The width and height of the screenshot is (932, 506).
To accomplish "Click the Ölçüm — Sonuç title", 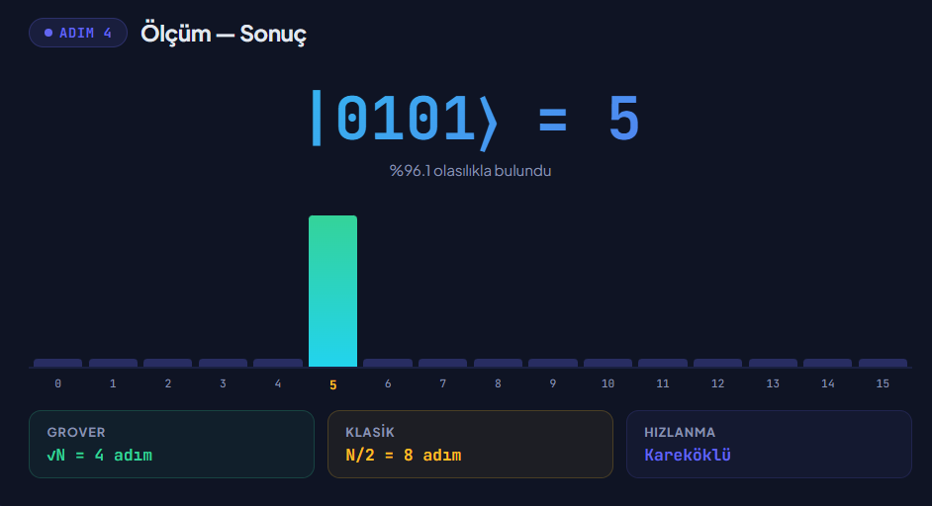I will click(x=224, y=34).
